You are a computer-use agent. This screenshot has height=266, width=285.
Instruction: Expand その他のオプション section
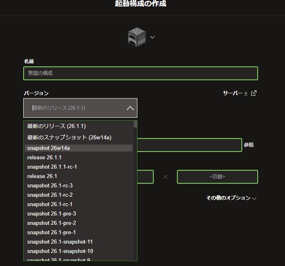tap(231, 198)
